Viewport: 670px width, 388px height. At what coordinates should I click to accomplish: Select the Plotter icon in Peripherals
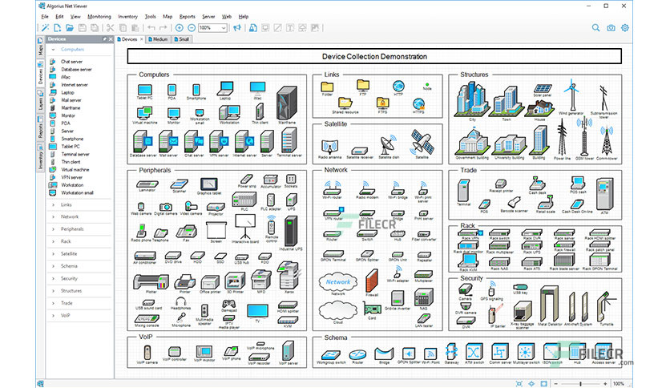pos(151,281)
